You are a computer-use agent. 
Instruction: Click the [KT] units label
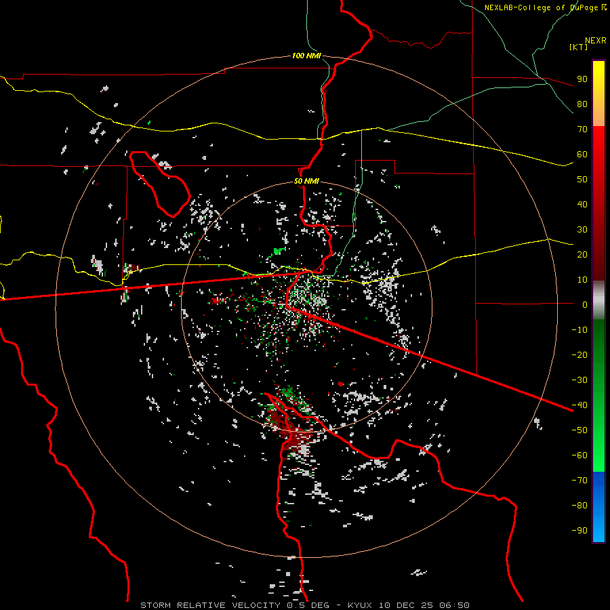point(579,47)
